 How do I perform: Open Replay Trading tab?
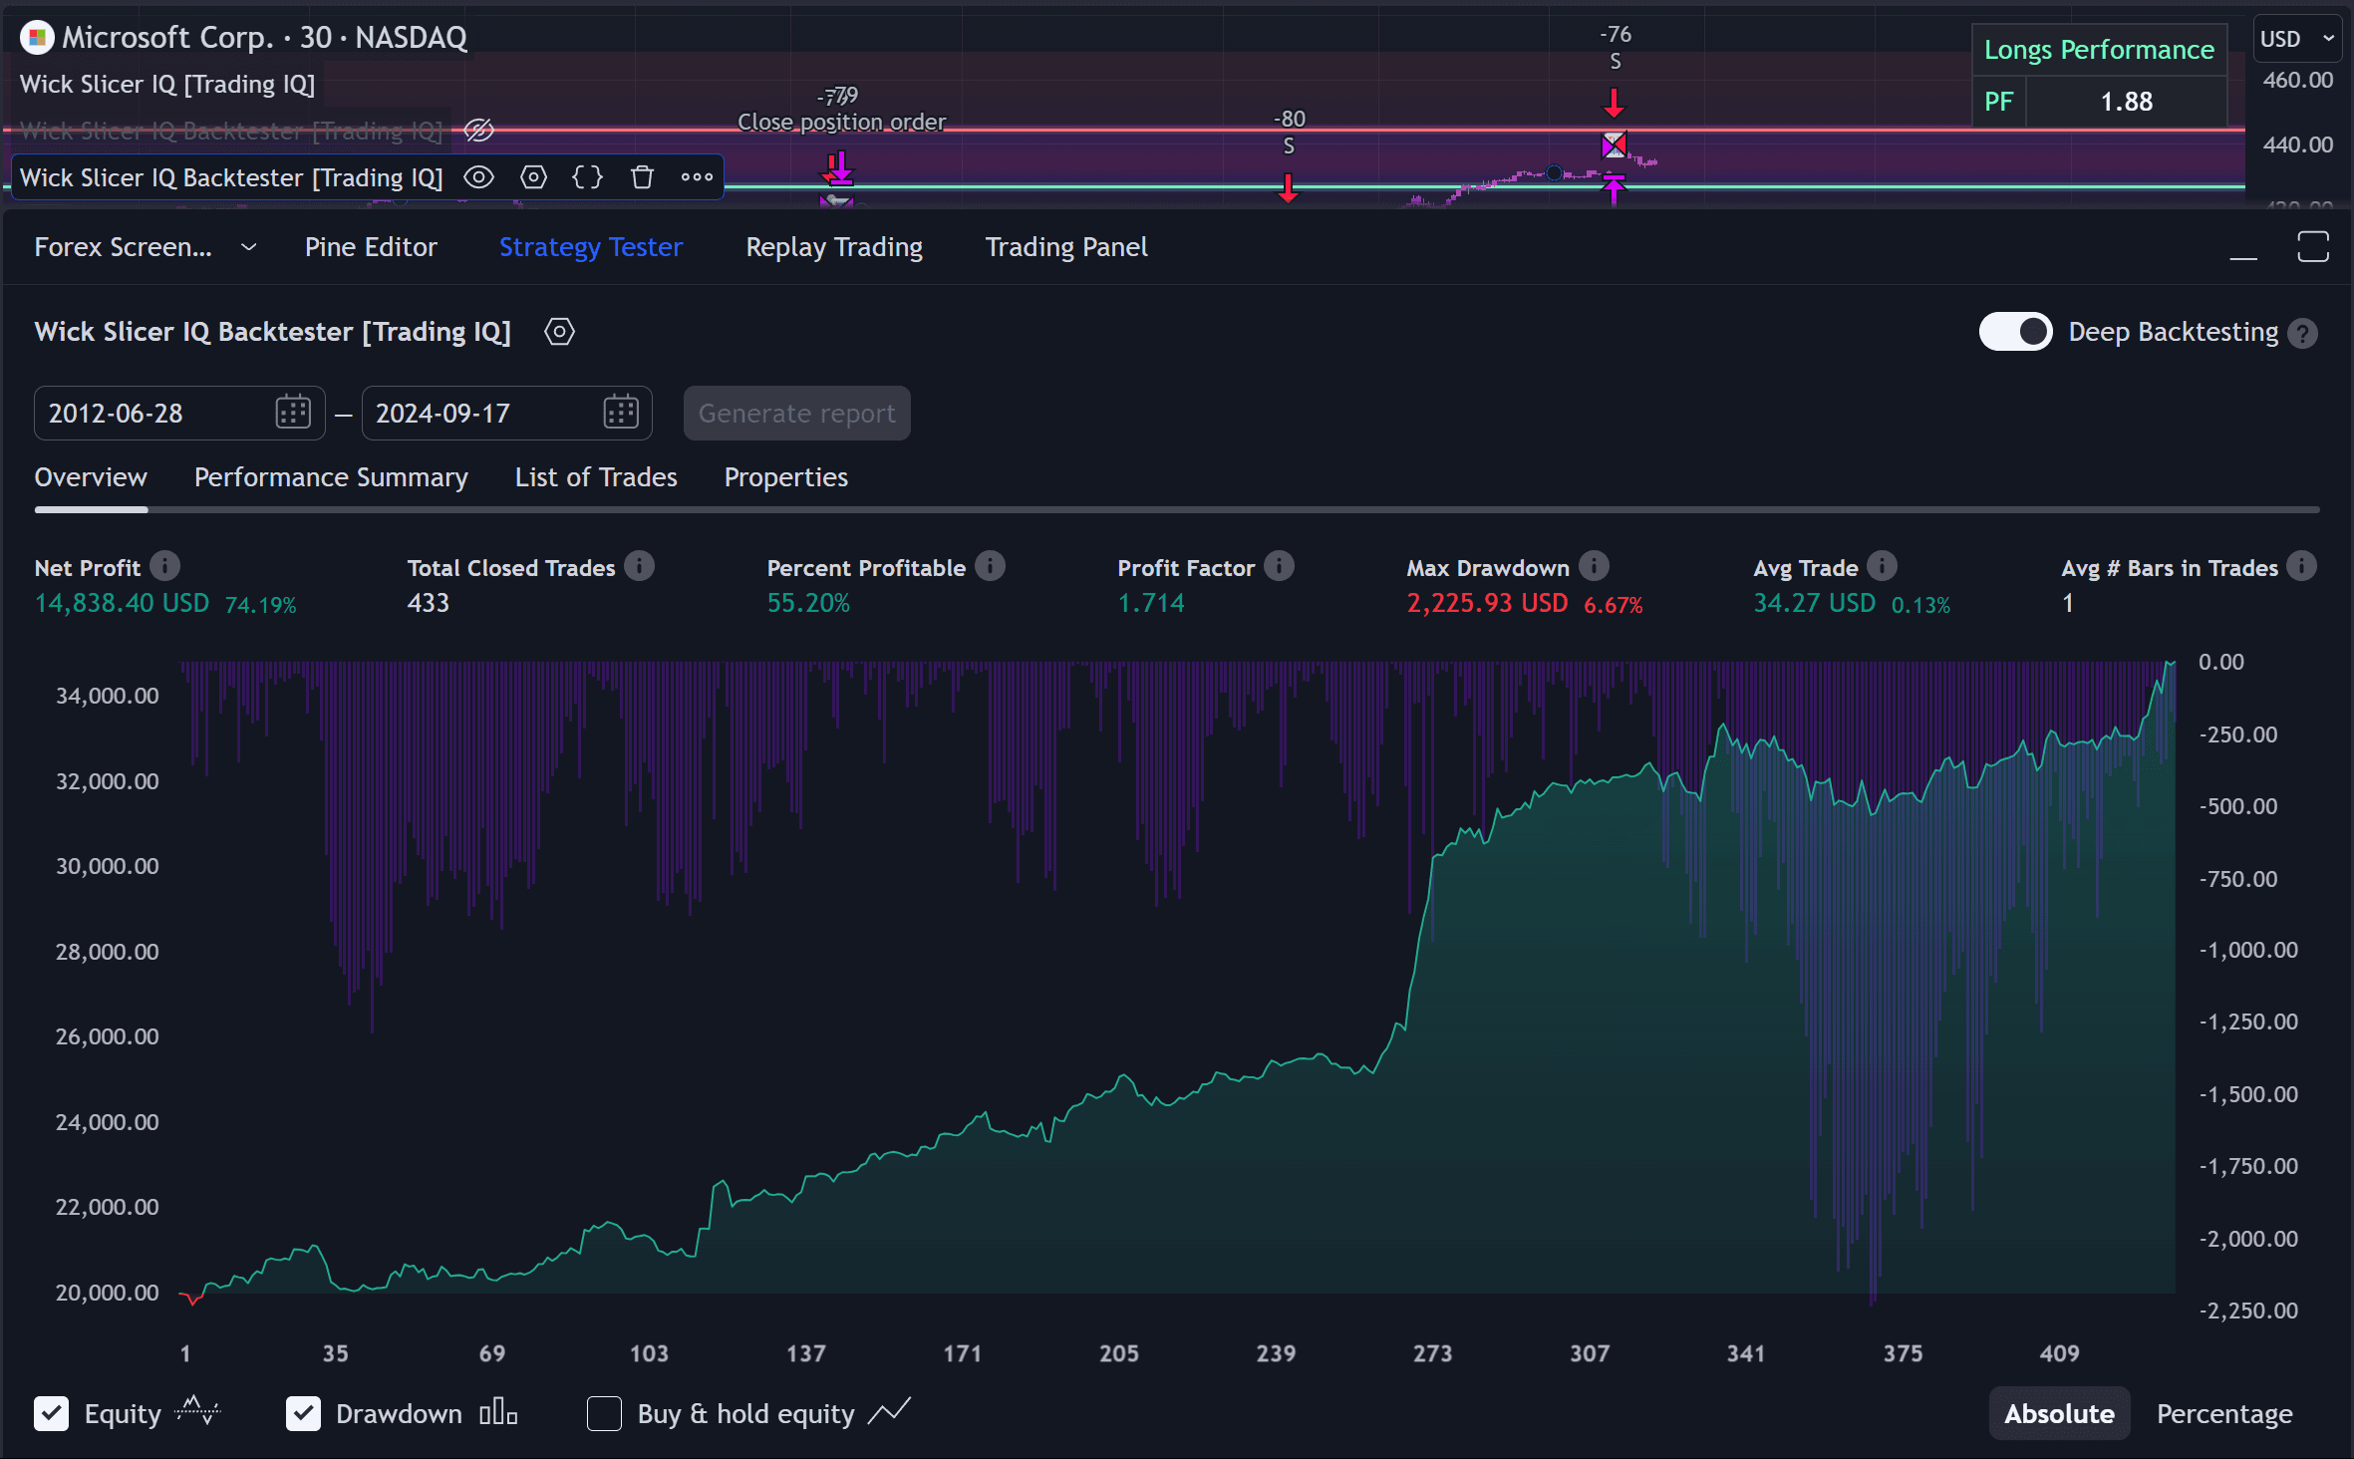pyautogui.click(x=834, y=247)
